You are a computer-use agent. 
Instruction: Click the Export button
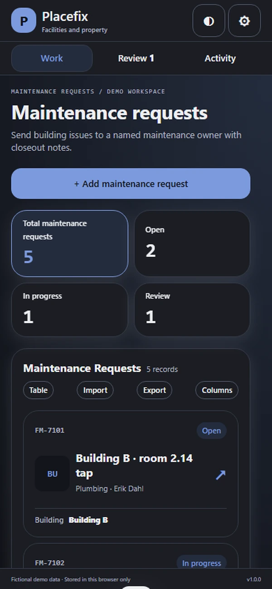coord(155,390)
